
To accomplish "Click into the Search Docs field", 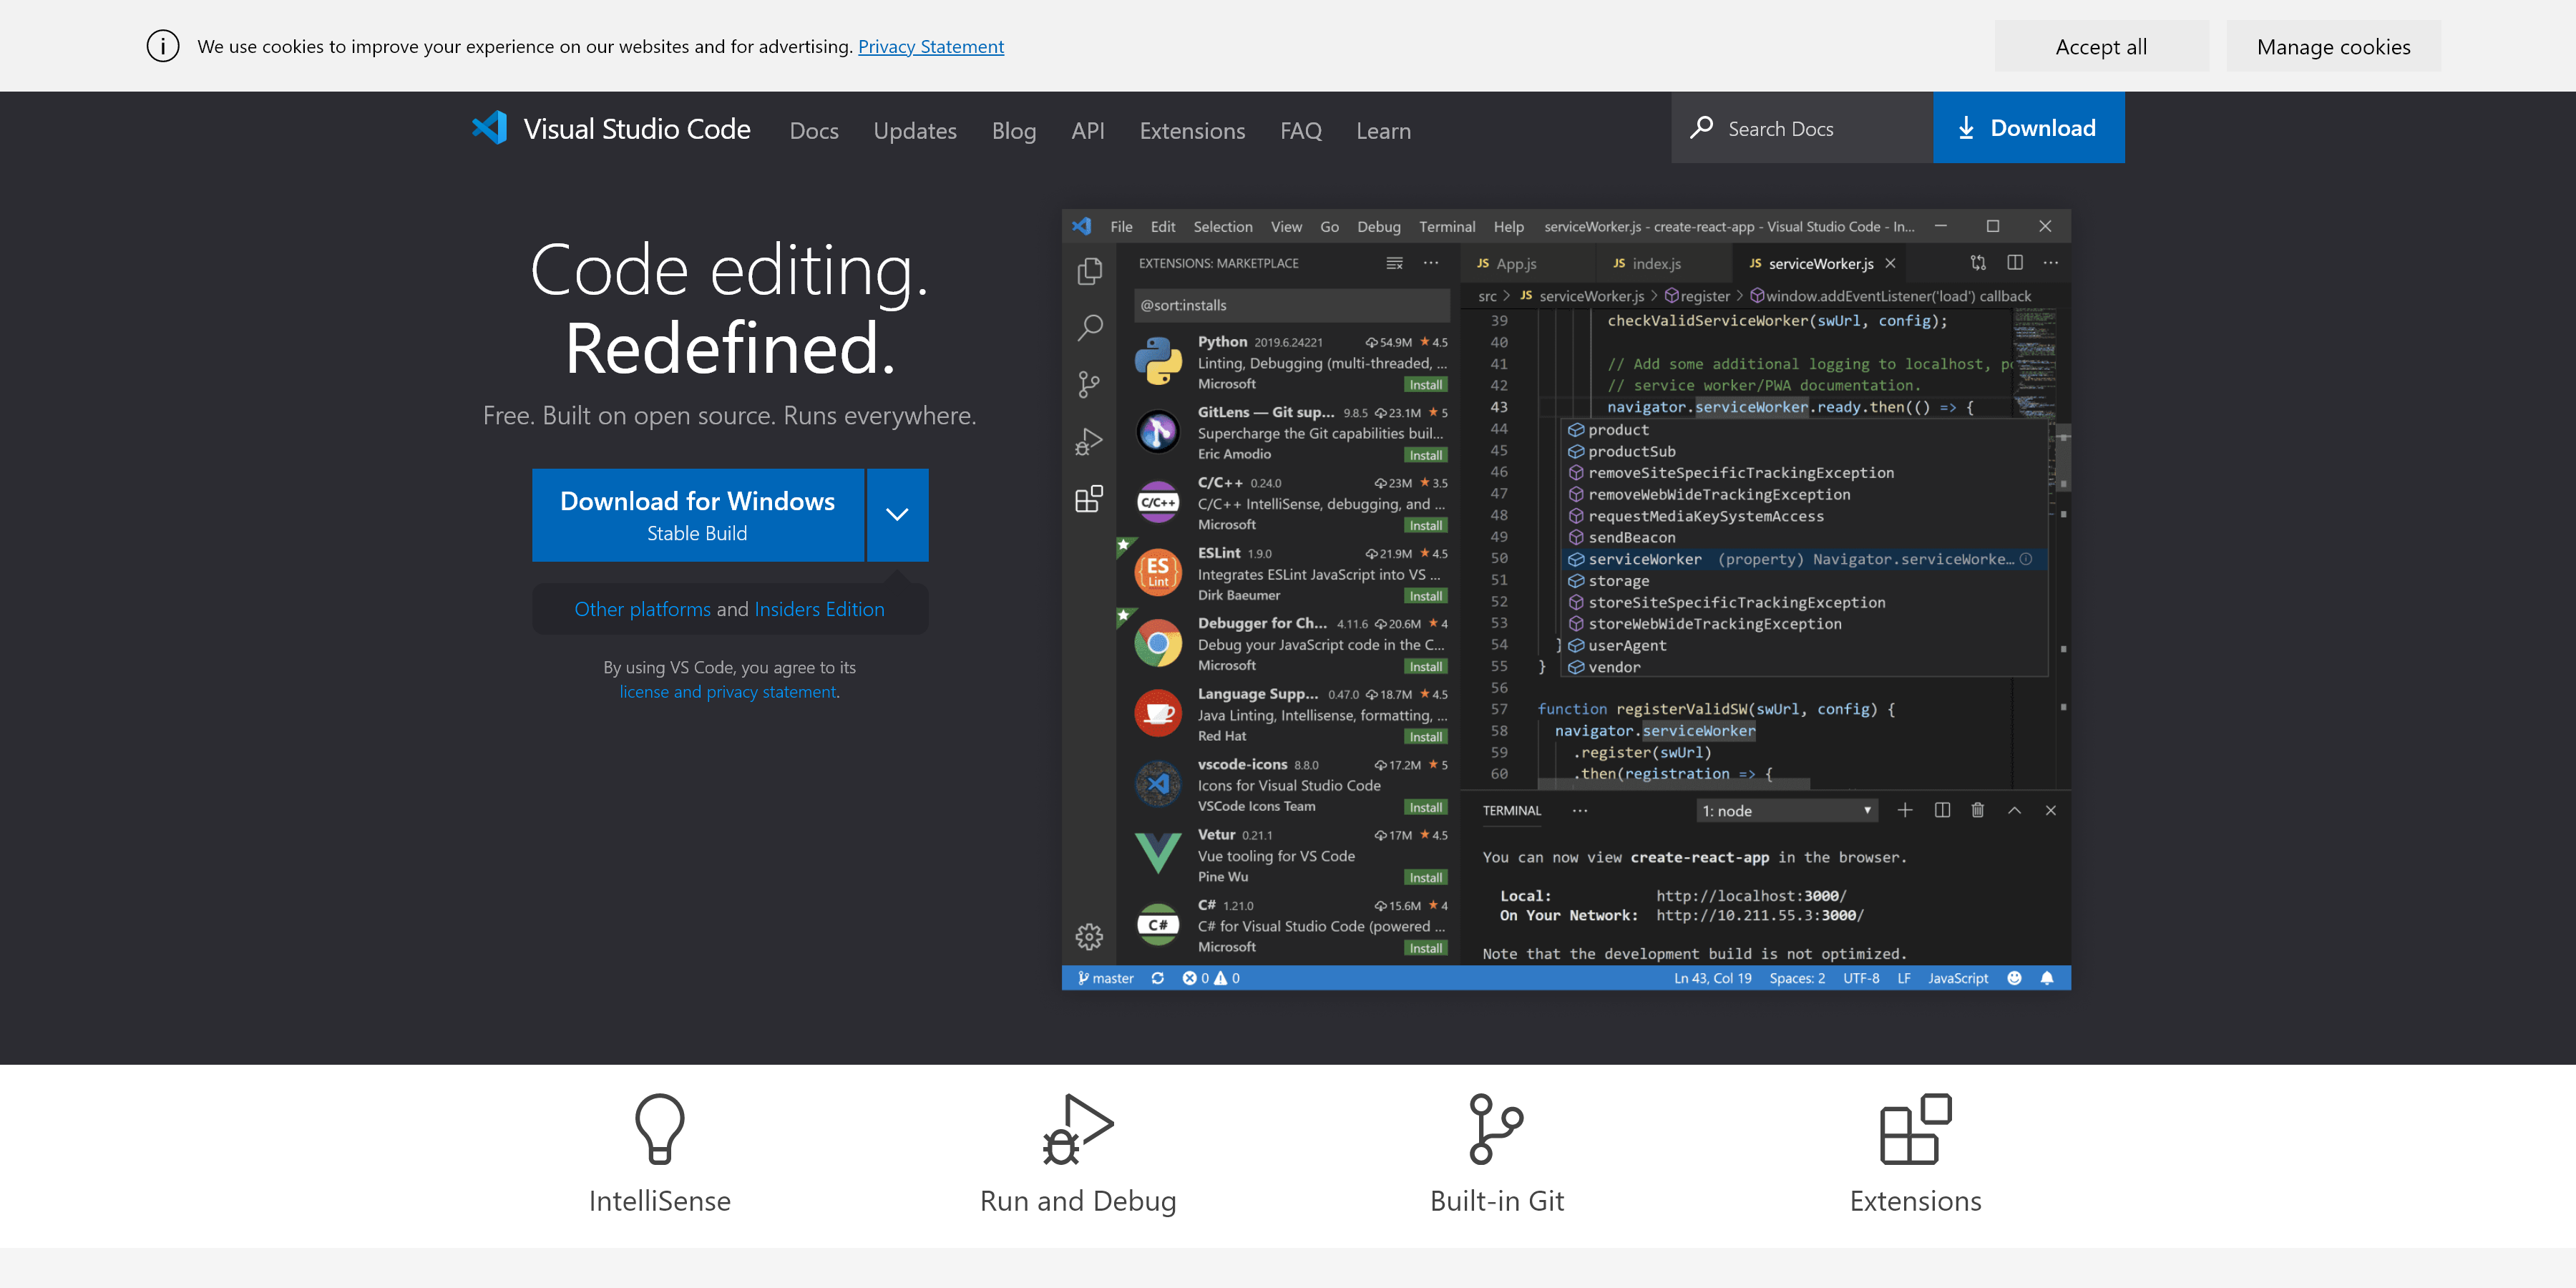I will tap(1802, 127).
